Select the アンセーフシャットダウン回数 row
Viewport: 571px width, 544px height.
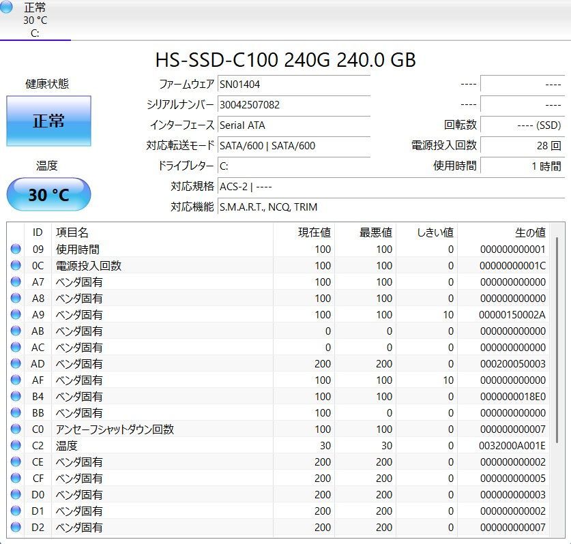pyautogui.click(x=278, y=429)
